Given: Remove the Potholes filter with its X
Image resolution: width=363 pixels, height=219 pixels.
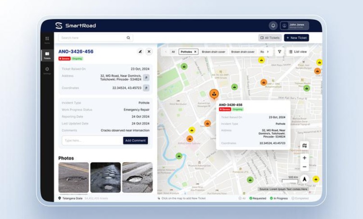Looking at the screenshot, I should [x=195, y=52].
